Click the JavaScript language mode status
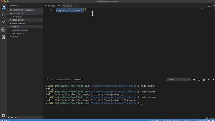 pos(200,120)
